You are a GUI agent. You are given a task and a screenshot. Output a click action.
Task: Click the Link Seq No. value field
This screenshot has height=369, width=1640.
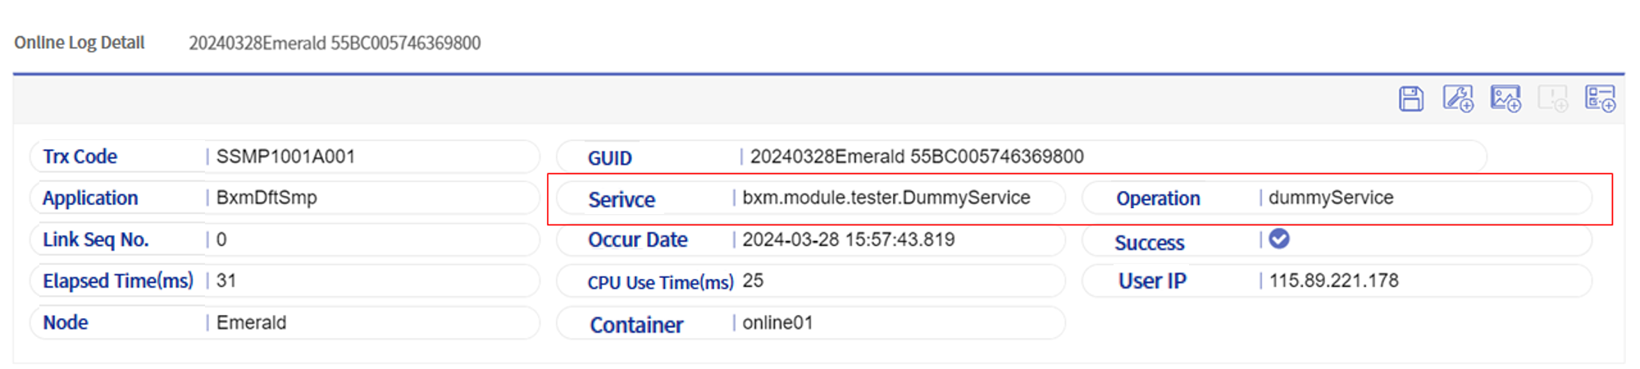[x=221, y=239]
